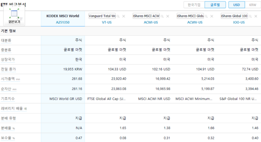Click the 23,863.08 net assets cell
Viewport: 261px width, 142px height.
pos(119,89)
